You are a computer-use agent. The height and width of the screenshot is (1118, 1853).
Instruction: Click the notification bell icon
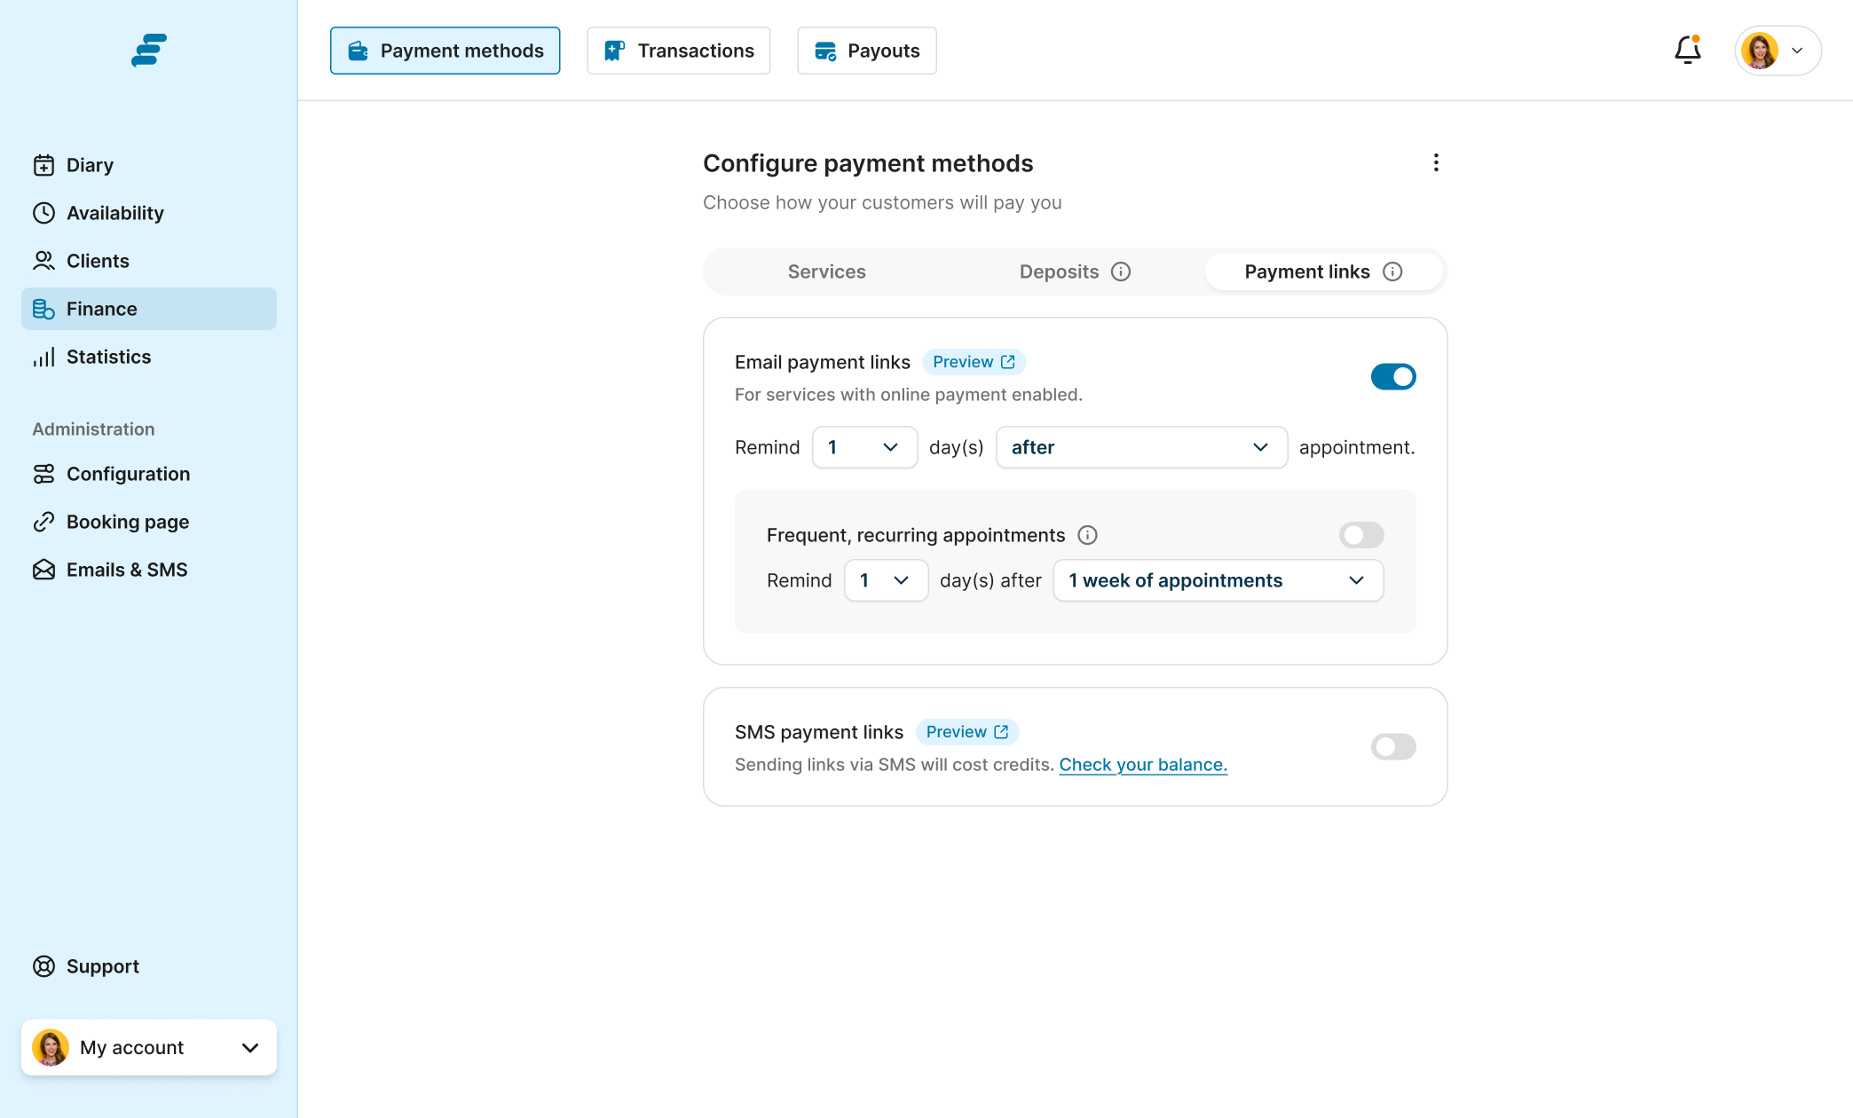click(1687, 51)
